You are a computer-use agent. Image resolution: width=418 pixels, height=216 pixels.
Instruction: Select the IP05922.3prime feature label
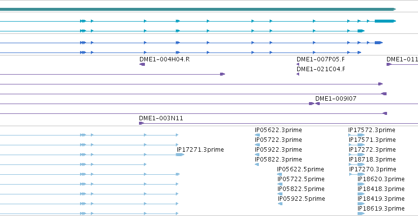click(279, 150)
